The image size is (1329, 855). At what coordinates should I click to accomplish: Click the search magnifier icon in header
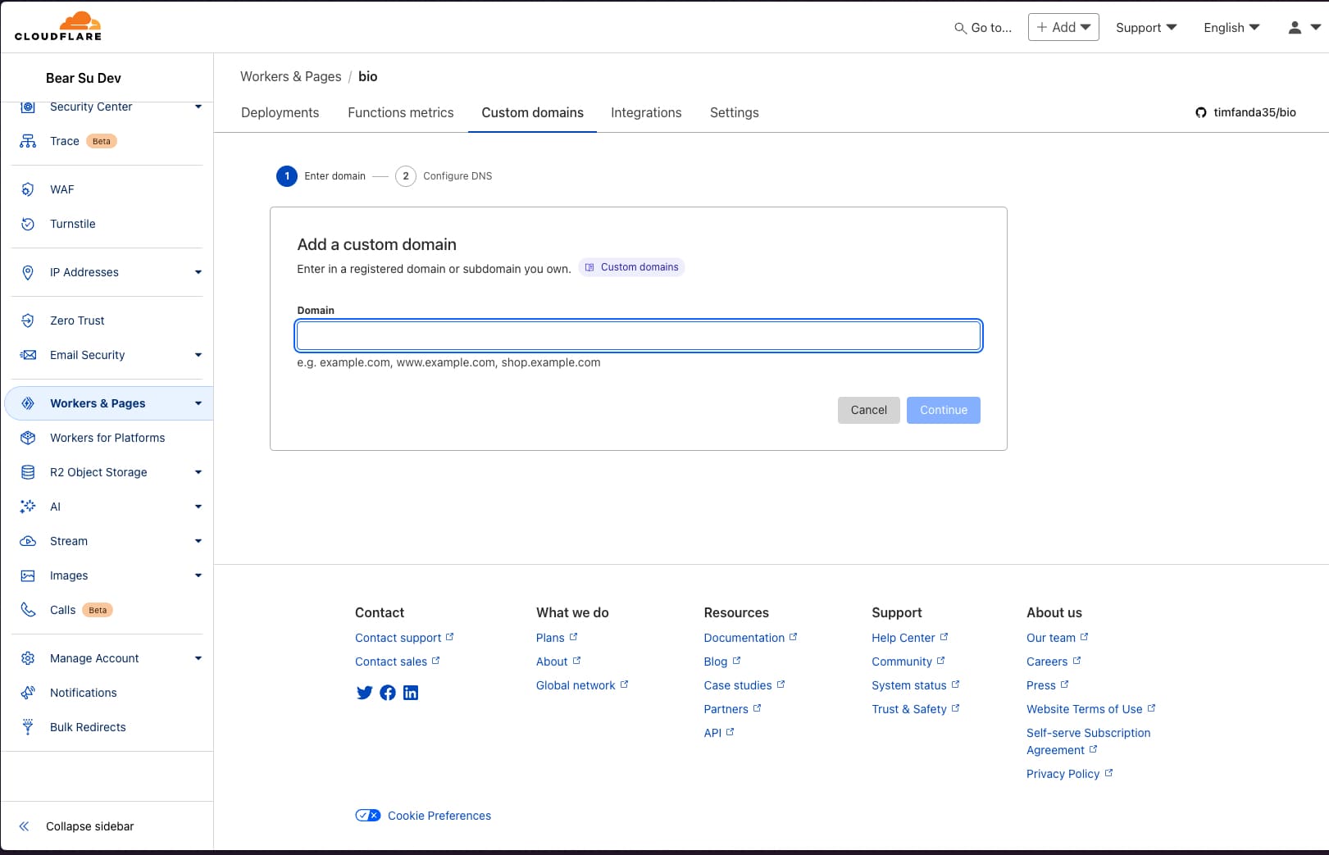[x=960, y=28]
